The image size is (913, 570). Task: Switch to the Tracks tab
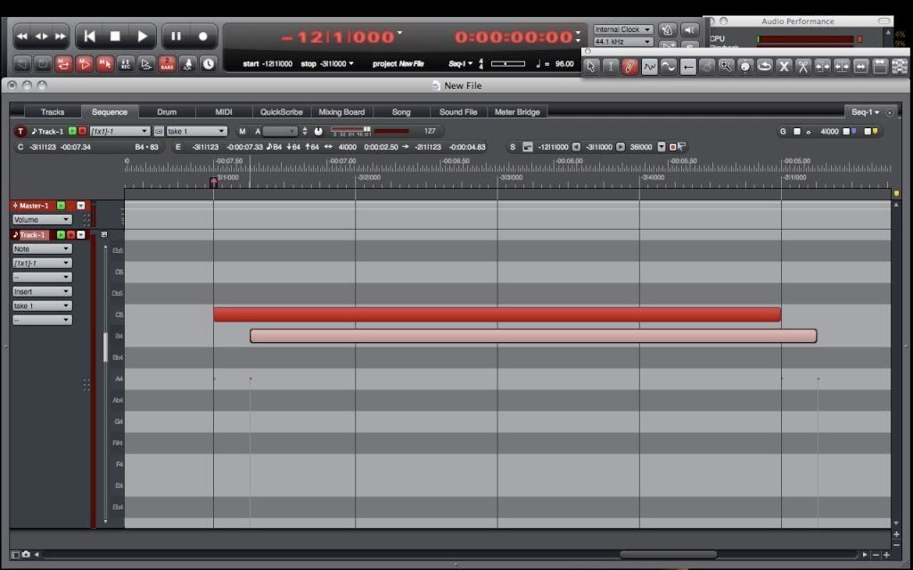53,111
